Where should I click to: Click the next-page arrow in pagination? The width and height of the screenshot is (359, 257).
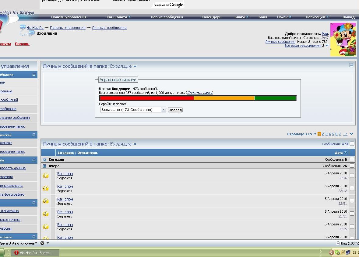pos(345,134)
